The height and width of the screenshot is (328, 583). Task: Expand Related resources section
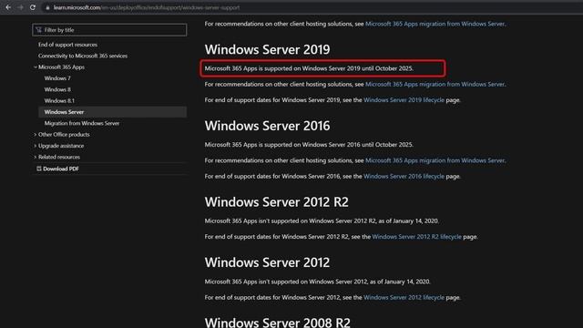(58, 157)
